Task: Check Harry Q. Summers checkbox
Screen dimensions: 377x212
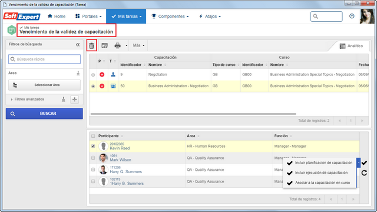Action: (93, 170)
